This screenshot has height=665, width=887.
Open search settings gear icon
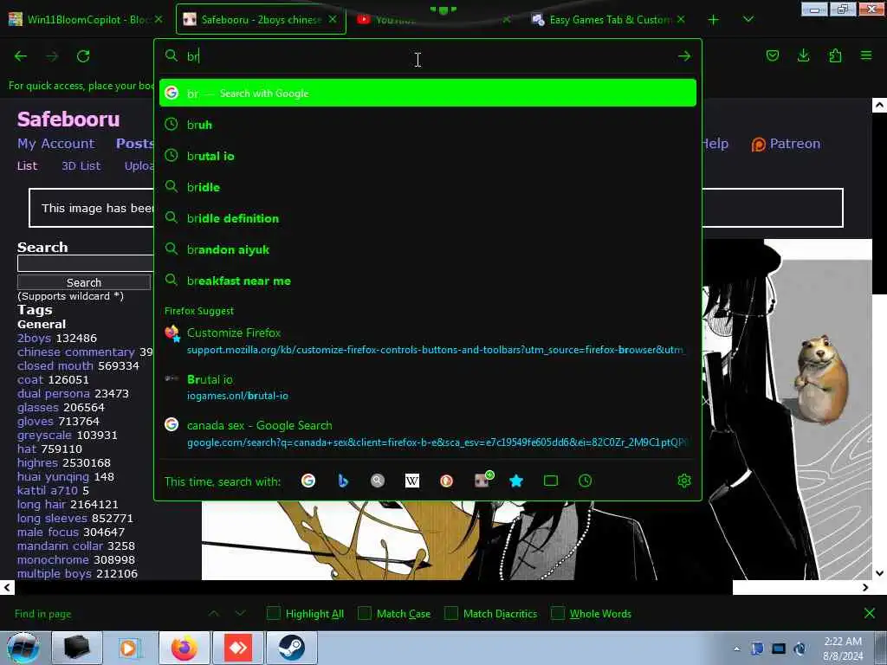point(684,481)
